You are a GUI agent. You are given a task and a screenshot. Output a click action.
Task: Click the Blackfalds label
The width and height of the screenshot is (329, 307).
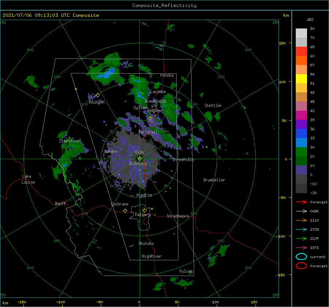coord(155,101)
